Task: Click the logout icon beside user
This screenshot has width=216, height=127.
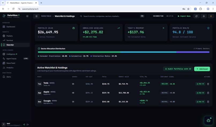Action: [28, 124]
